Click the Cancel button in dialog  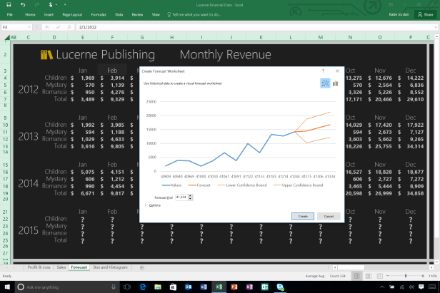point(329,216)
